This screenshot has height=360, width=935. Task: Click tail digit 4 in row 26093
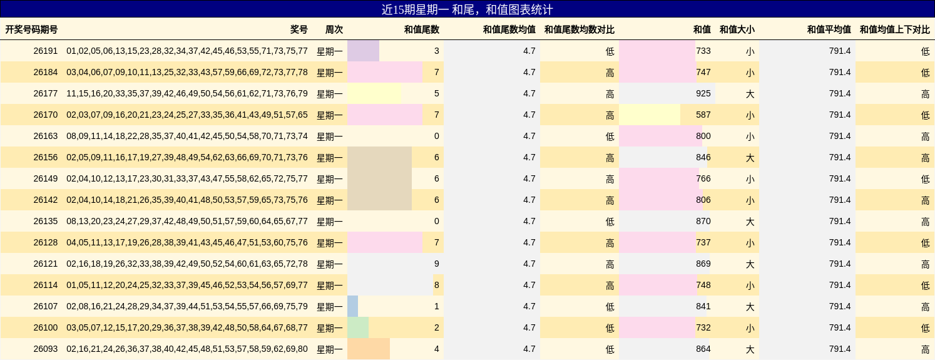[x=437, y=349]
